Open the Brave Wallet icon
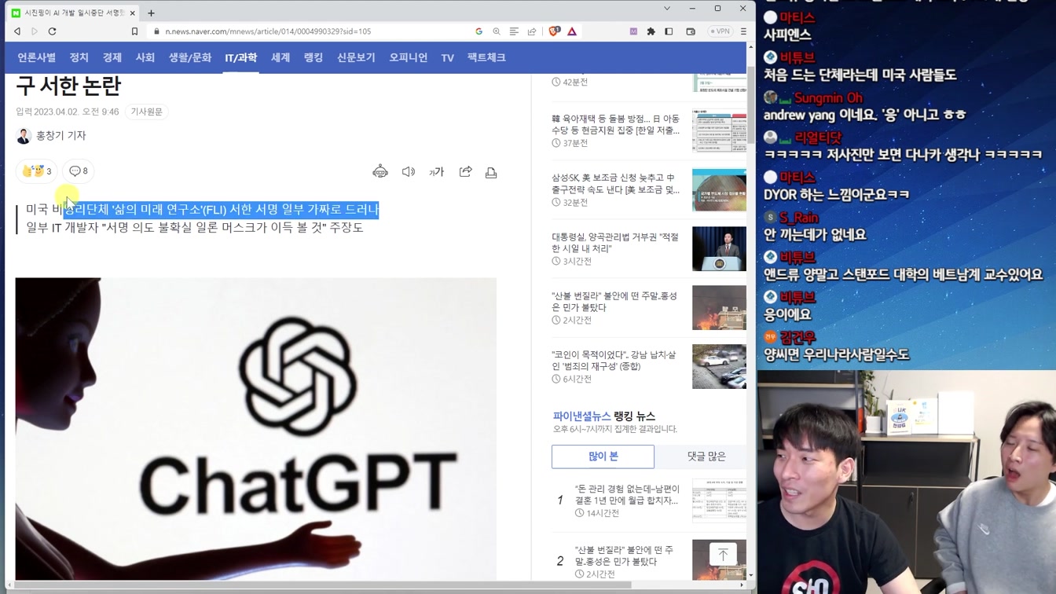 pos(691,31)
